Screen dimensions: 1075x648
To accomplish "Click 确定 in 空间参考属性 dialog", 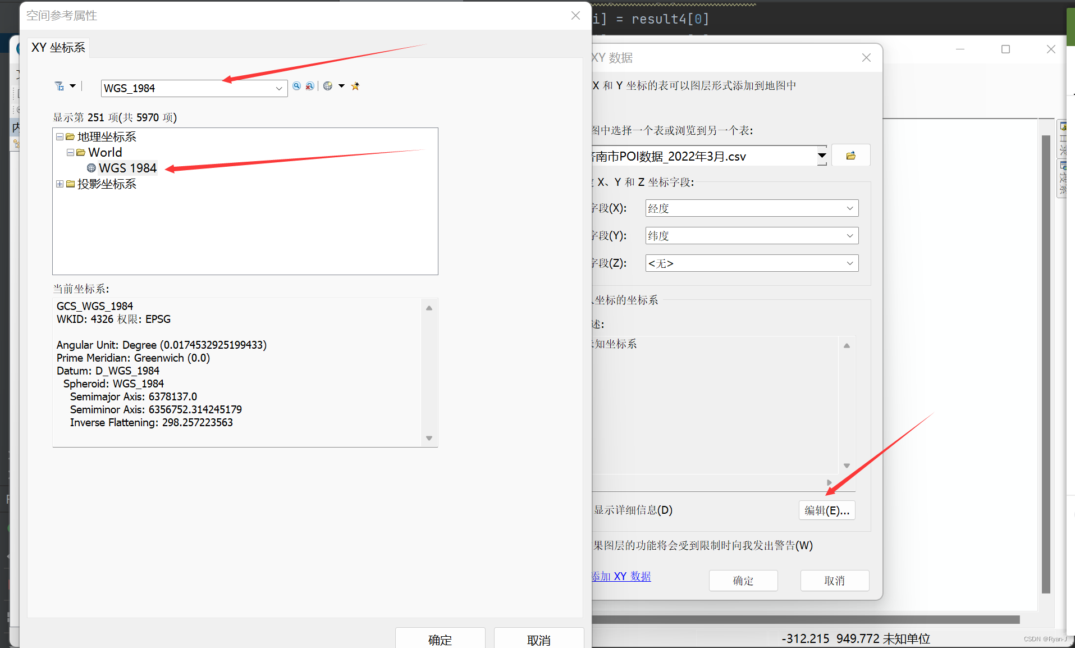I will 440,639.
